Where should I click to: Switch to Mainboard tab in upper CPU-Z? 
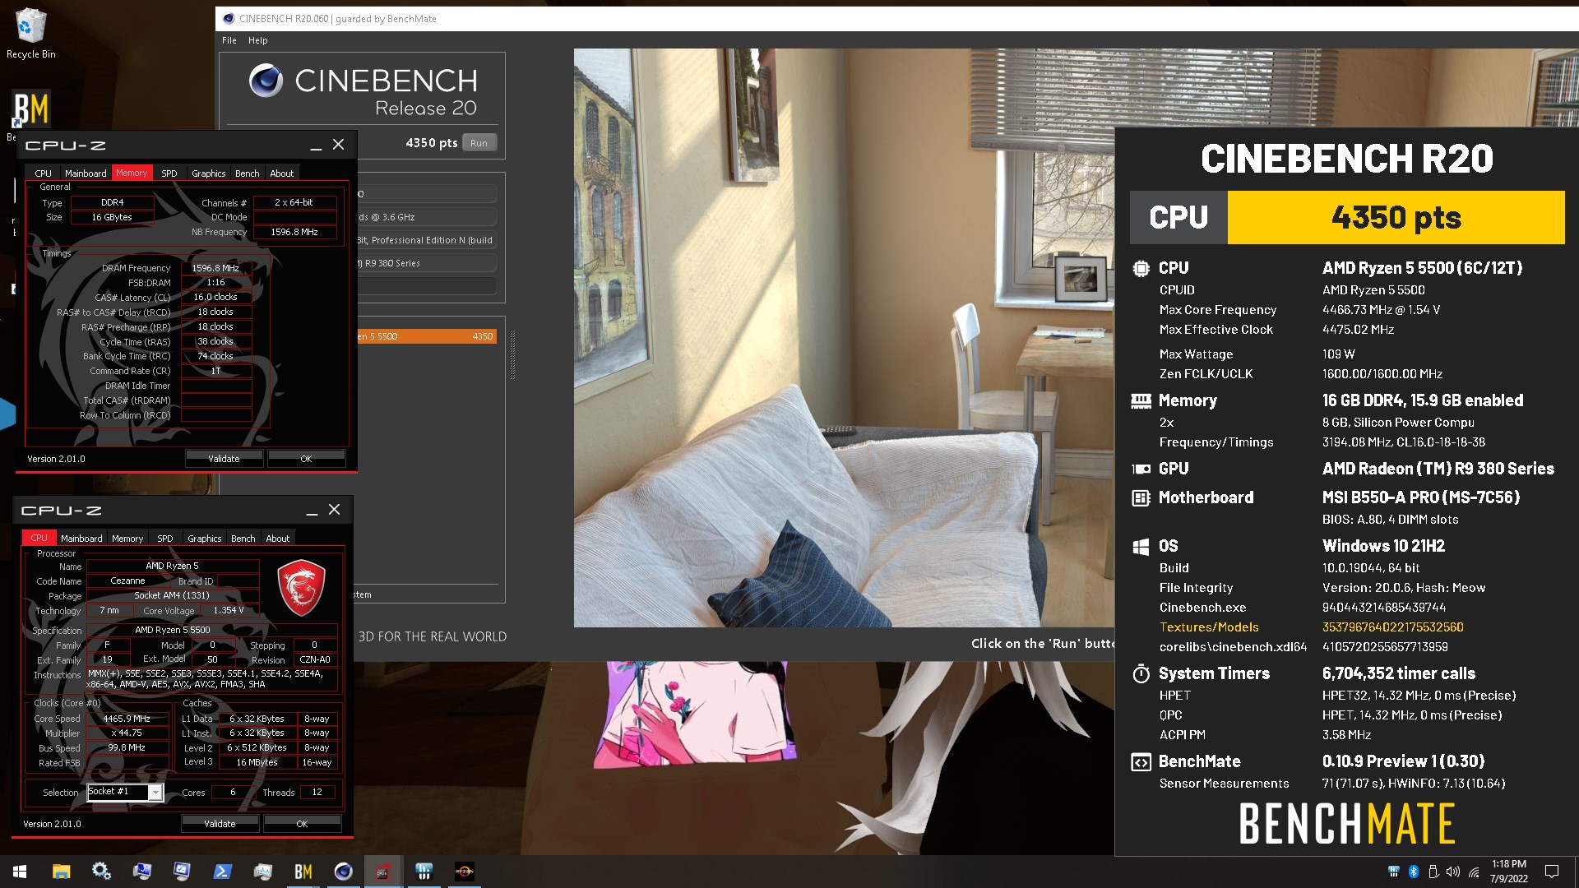(86, 173)
